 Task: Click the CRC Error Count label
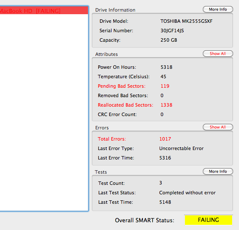(x=117, y=114)
